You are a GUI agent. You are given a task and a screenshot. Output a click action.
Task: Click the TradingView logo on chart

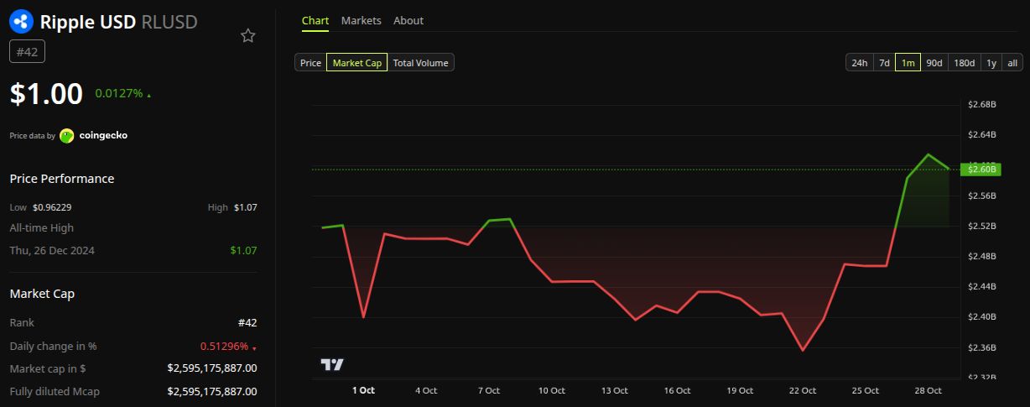[x=332, y=364]
